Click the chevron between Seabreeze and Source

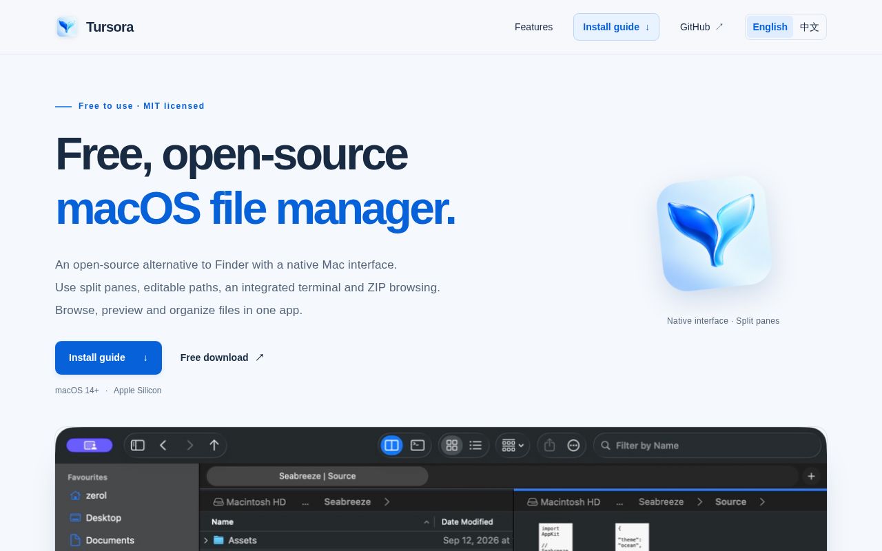[x=700, y=502]
